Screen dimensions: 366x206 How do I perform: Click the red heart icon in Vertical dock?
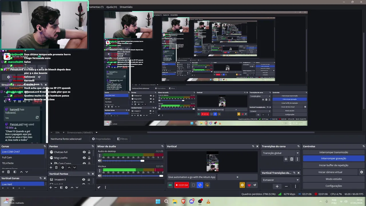tap(249, 185)
